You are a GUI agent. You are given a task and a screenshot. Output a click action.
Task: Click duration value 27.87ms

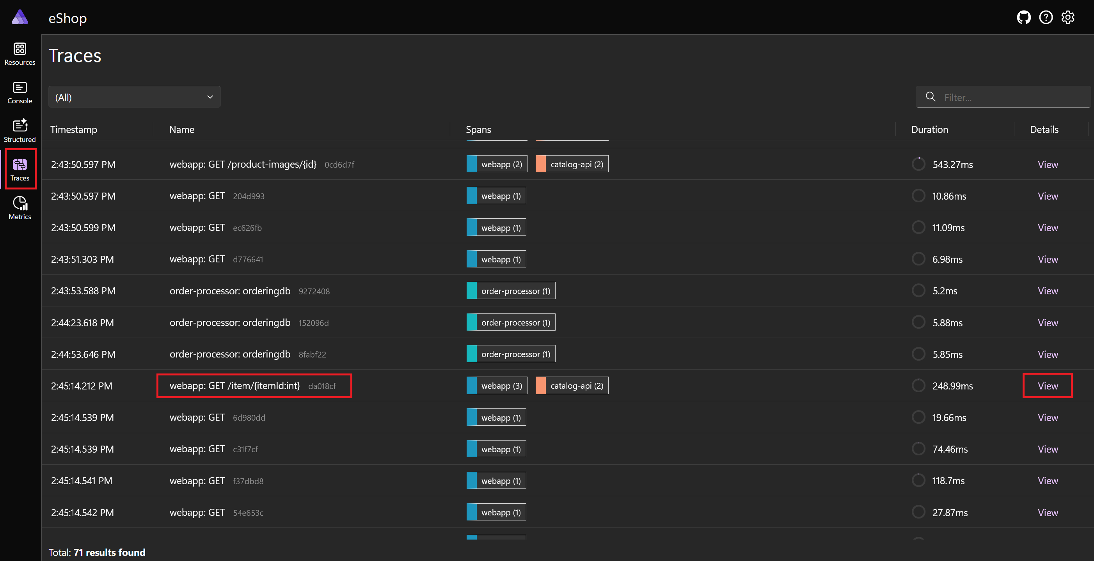pos(950,513)
